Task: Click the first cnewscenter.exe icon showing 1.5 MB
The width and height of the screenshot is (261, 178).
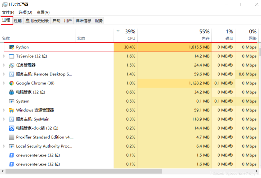Action: click(12, 155)
